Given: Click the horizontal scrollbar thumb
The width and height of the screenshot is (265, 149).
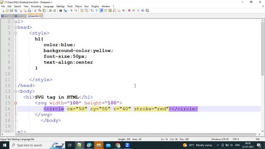Looking at the screenshot, I should click(135, 134).
